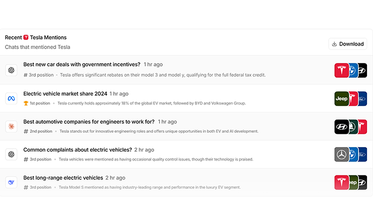Click Tesla logo in the first row brands
The width and height of the screenshot is (373, 223).
coord(342,70)
